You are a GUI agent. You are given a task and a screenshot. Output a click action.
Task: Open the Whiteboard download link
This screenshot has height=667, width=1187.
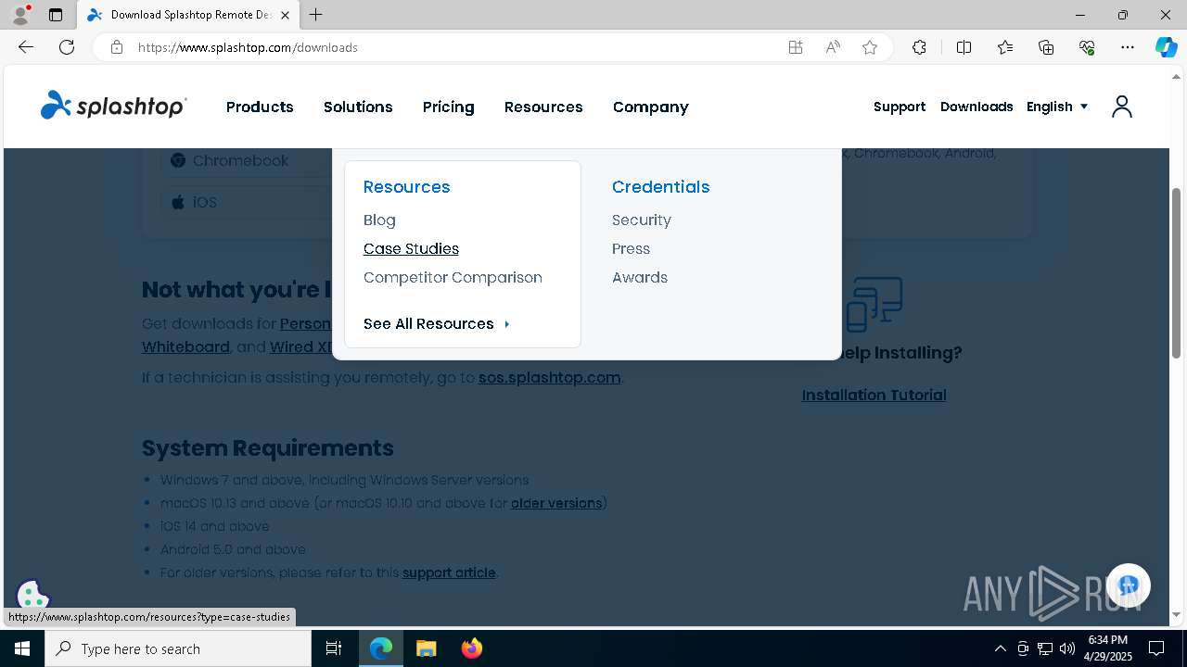coord(185,346)
